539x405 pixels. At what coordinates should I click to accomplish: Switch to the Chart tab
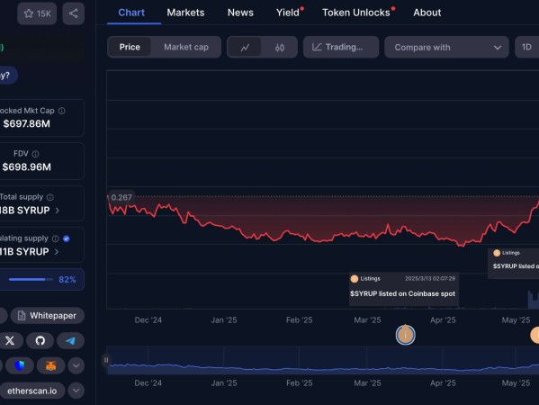(131, 13)
